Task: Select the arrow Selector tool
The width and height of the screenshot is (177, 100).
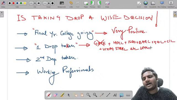Action: tap(69, 95)
